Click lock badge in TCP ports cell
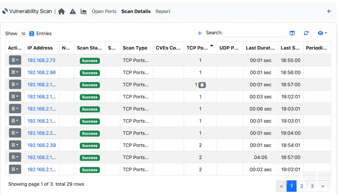 click(x=202, y=85)
